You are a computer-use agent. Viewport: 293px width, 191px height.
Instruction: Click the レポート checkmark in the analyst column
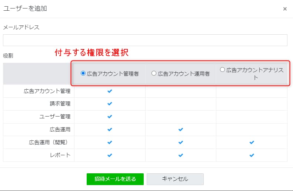(252, 155)
